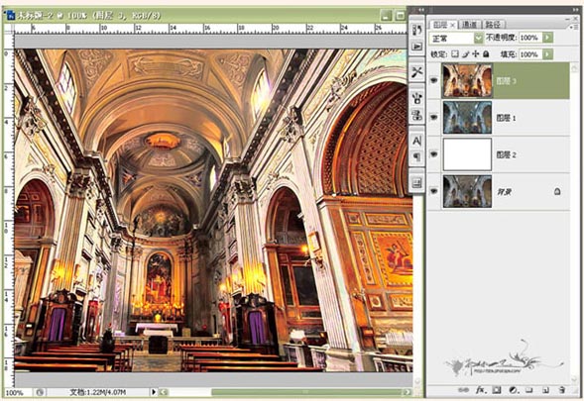Viewport: 584px width, 401px height.
Task: Switch to the 通道 tab
Action: click(x=469, y=25)
